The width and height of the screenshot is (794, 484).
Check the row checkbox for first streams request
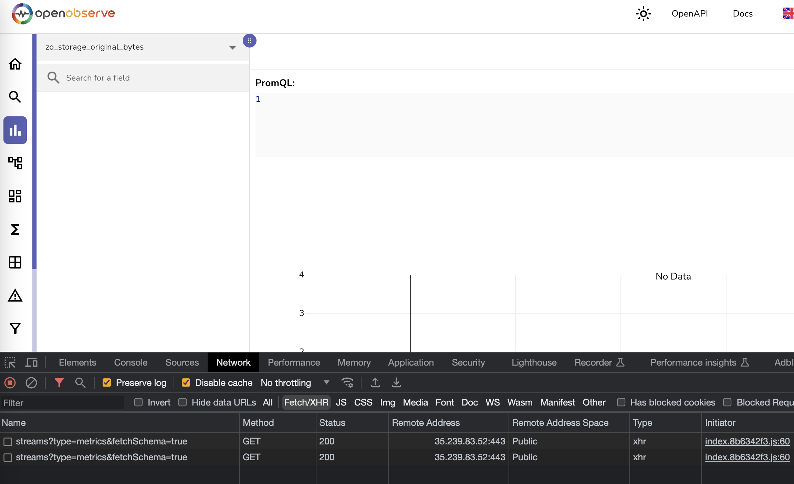(x=8, y=441)
